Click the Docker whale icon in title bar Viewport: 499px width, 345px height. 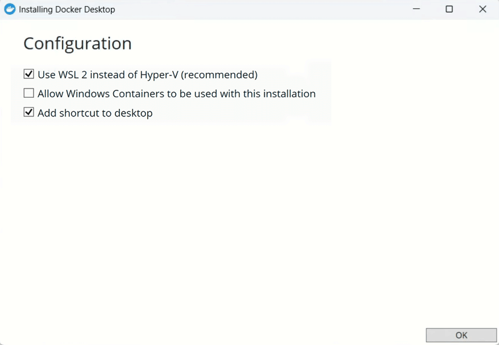[x=9, y=9]
